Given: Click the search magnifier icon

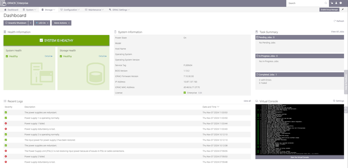Looking at the screenshot, I should (x=326, y=3).
